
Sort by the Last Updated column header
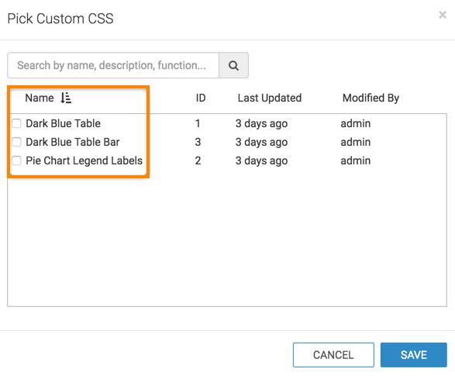(x=270, y=98)
